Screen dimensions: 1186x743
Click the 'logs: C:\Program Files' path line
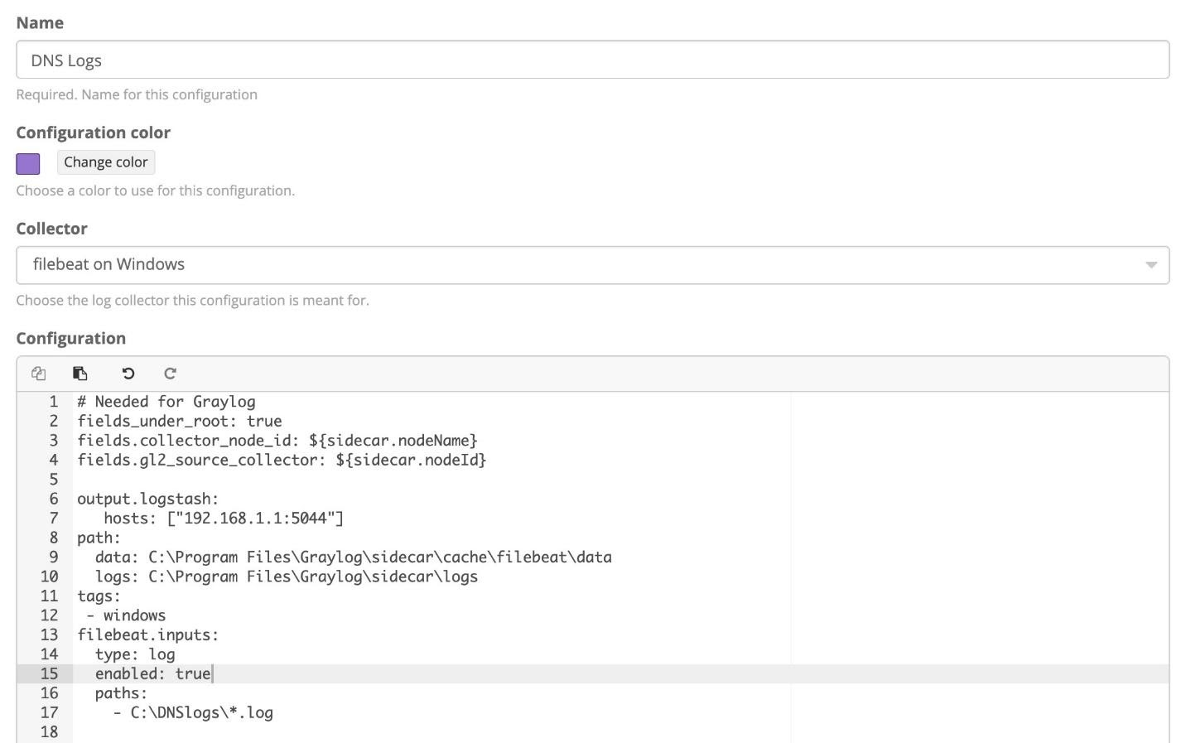click(x=286, y=577)
